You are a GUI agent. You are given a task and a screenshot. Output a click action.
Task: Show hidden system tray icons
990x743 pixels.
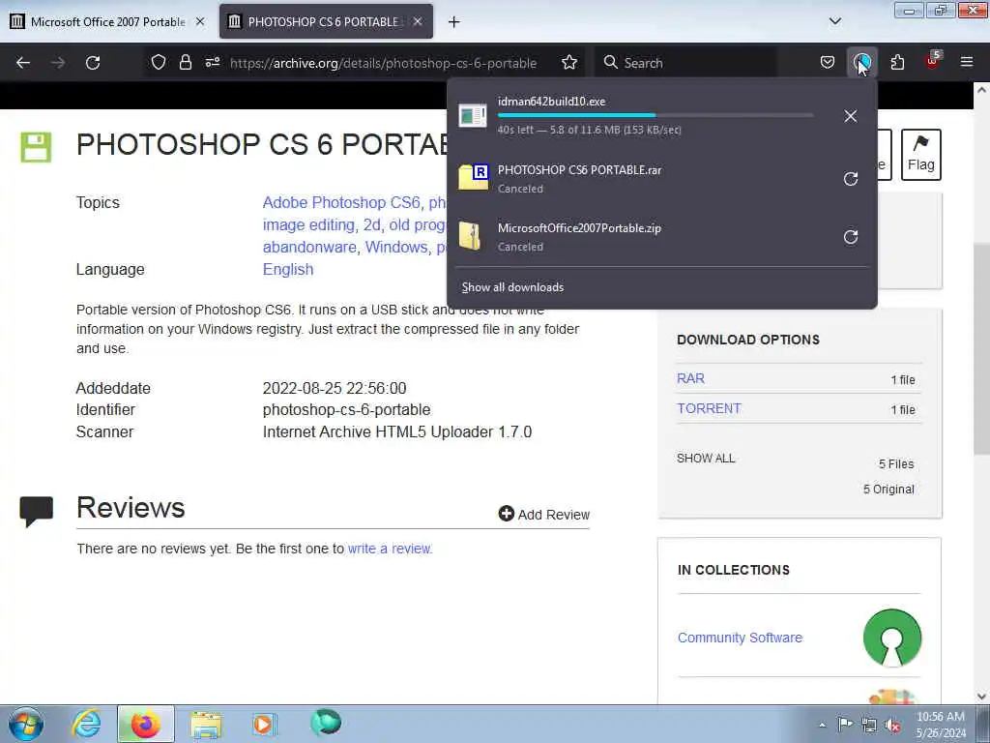[x=822, y=725]
